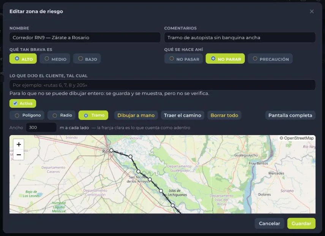Open Pantalla completa map view
The height and width of the screenshot is (236, 325).
(290, 115)
